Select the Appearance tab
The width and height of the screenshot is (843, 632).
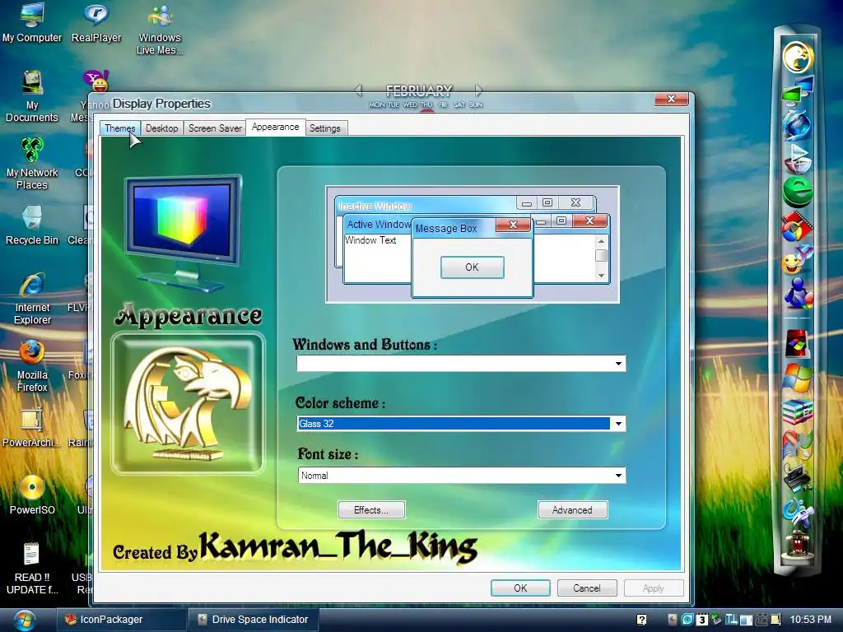click(x=275, y=127)
